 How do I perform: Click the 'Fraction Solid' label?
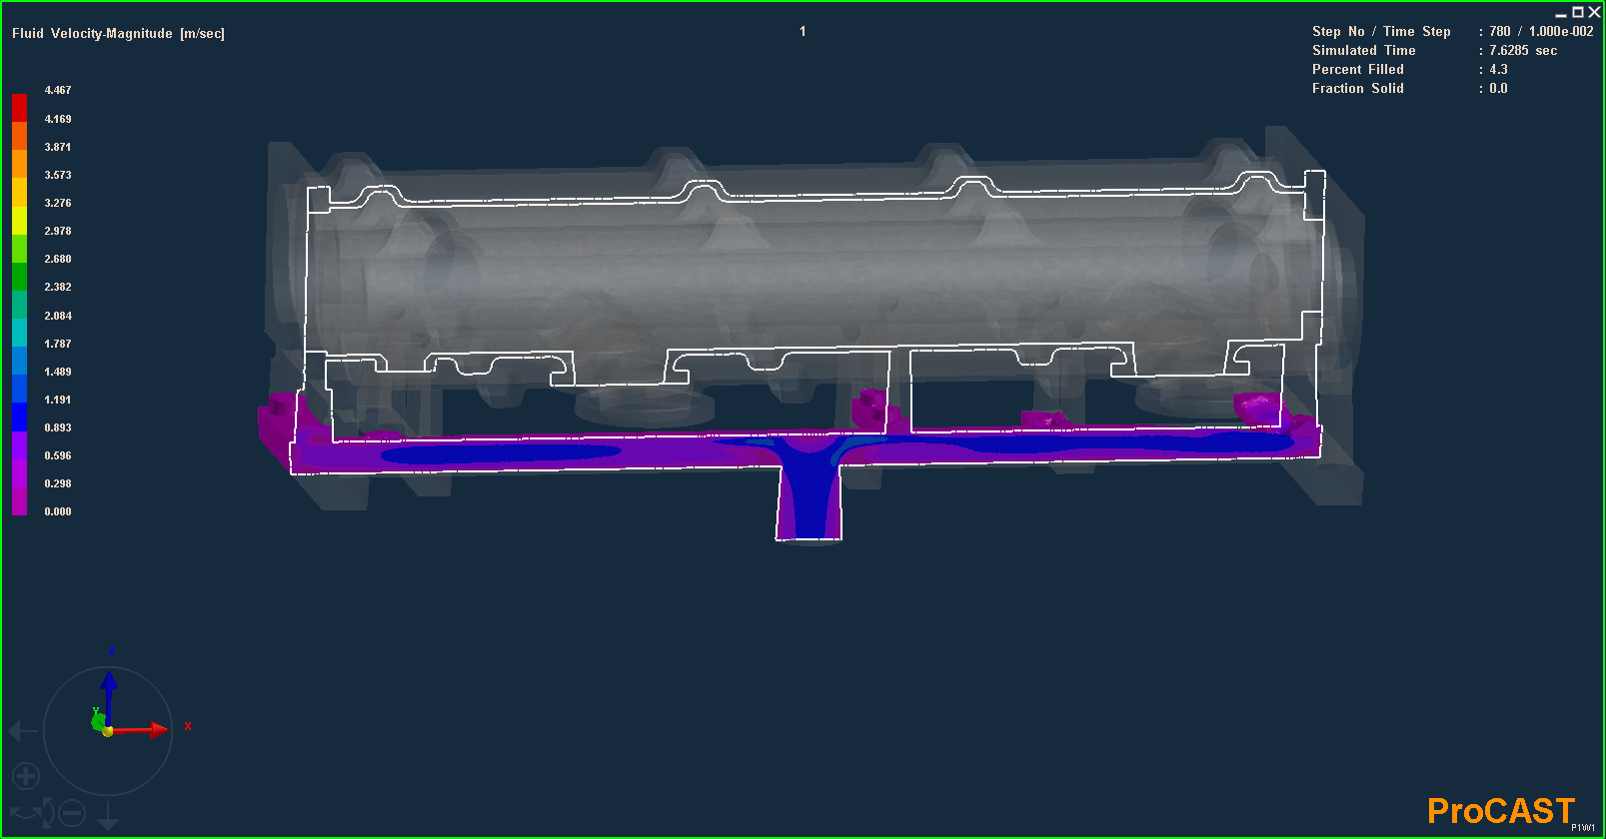[x=1358, y=89]
